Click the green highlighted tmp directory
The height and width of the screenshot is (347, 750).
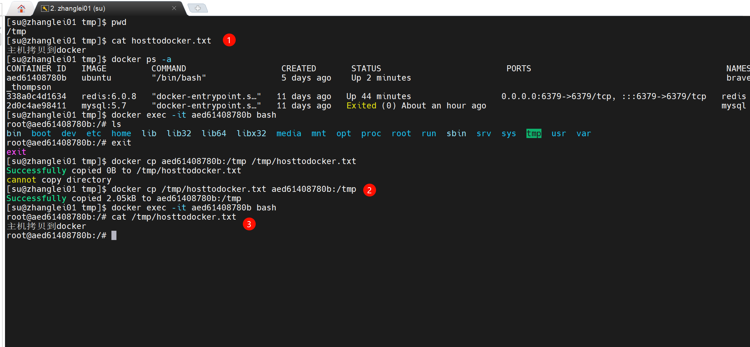point(533,133)
